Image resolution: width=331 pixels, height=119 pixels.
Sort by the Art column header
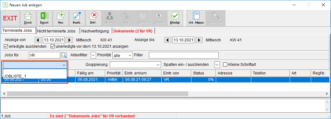click(x=300, y=73)
